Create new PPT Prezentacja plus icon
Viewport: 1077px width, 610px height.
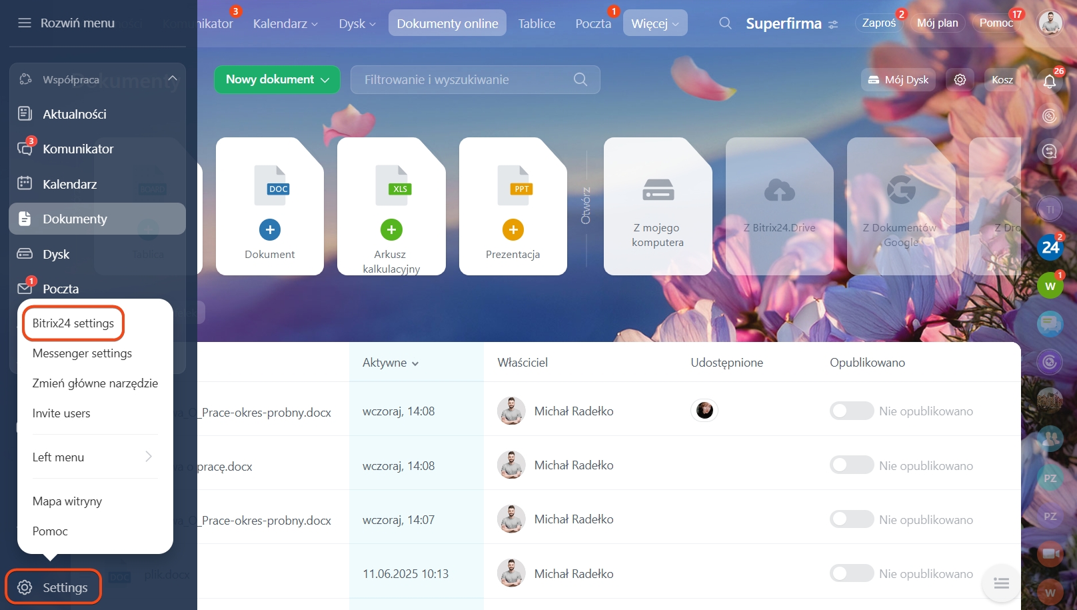pos(513,230)
